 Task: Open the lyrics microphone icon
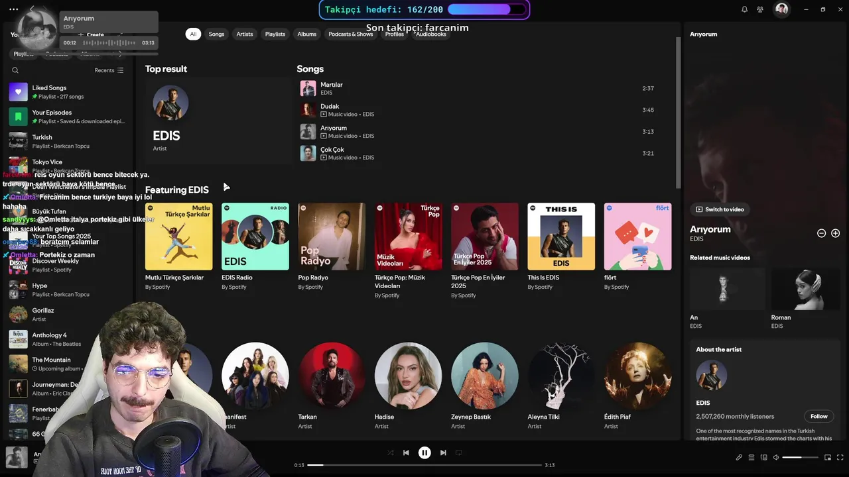[739, 457]
